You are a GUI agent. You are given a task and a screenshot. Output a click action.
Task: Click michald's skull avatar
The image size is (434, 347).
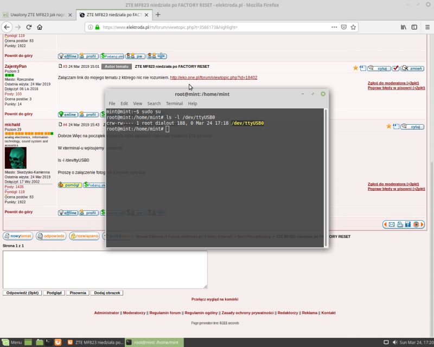[x=16, y=158]
